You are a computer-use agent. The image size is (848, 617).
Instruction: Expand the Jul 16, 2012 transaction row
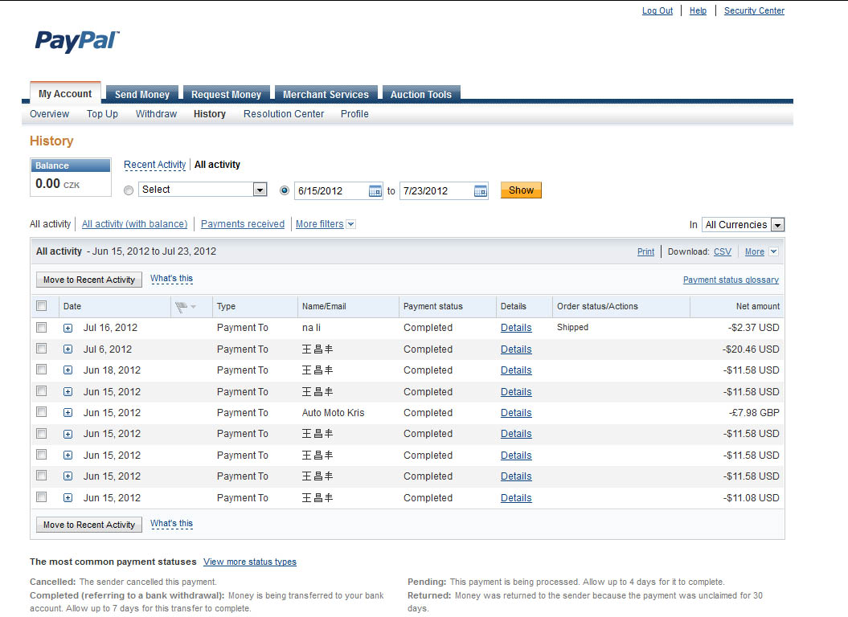point(68,328)
